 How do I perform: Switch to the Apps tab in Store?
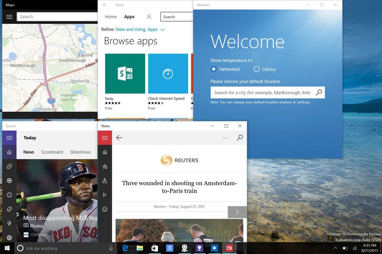click(129, 16)
